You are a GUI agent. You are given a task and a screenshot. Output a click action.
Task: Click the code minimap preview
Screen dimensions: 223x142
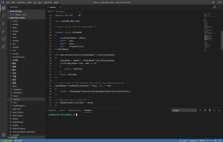coord(211,33)
